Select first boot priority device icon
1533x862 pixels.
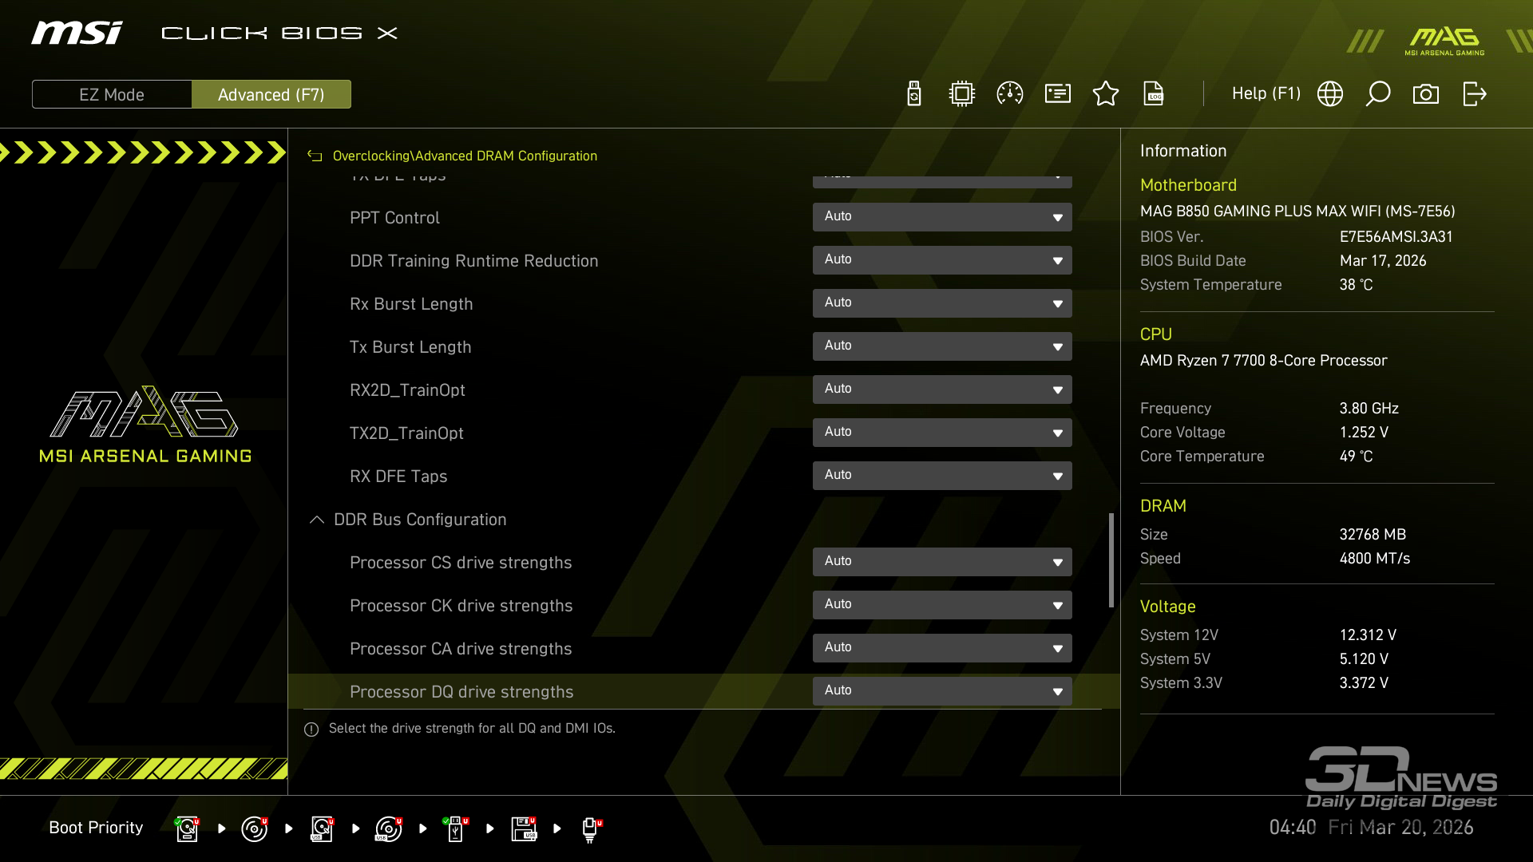(x=187, y=828)
